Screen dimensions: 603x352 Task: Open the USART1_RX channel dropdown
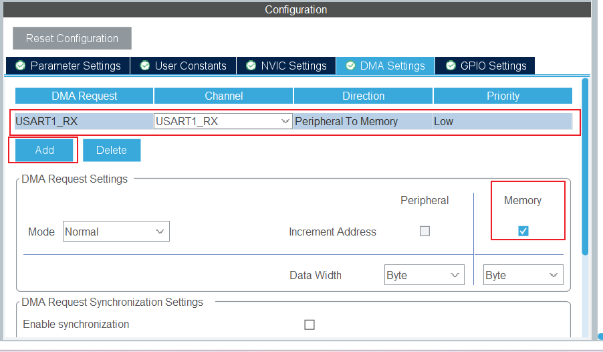[223, 121]
